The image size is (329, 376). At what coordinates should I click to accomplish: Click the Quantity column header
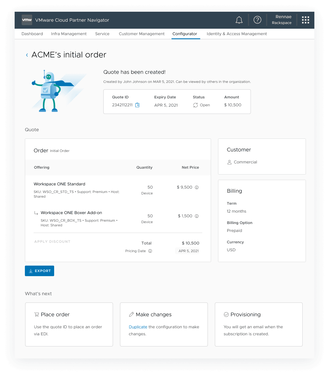pos(144,168)
